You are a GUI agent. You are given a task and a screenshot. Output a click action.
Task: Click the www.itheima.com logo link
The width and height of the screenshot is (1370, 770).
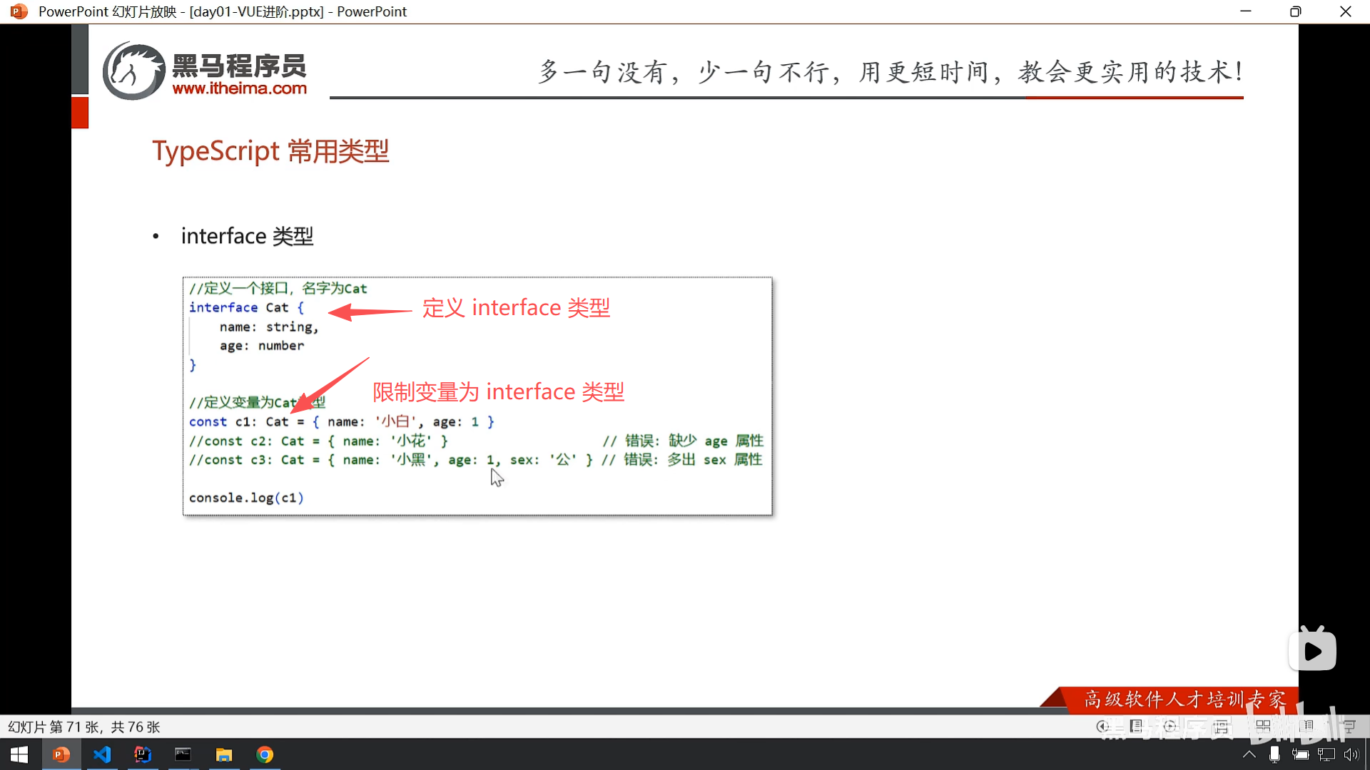pos(239,88)
